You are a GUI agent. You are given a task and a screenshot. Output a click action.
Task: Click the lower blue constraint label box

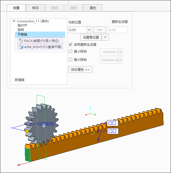pyautogui.click(x=113, y=131)
